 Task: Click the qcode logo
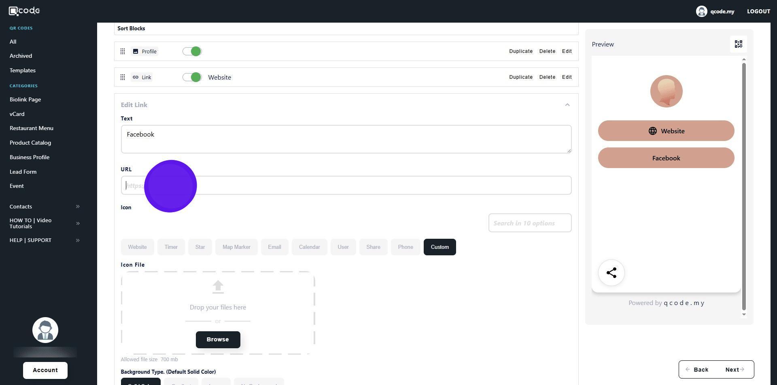click(x=24, y=11)
